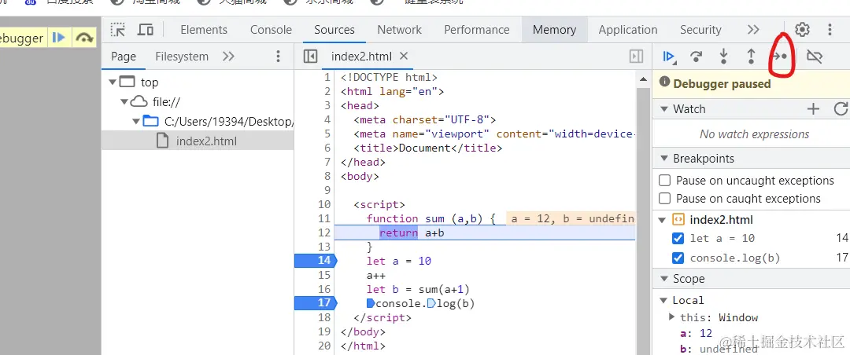Enable Pause on uncaught exceptions
This screenshot has height=355, width=850.
coord(664,180)
